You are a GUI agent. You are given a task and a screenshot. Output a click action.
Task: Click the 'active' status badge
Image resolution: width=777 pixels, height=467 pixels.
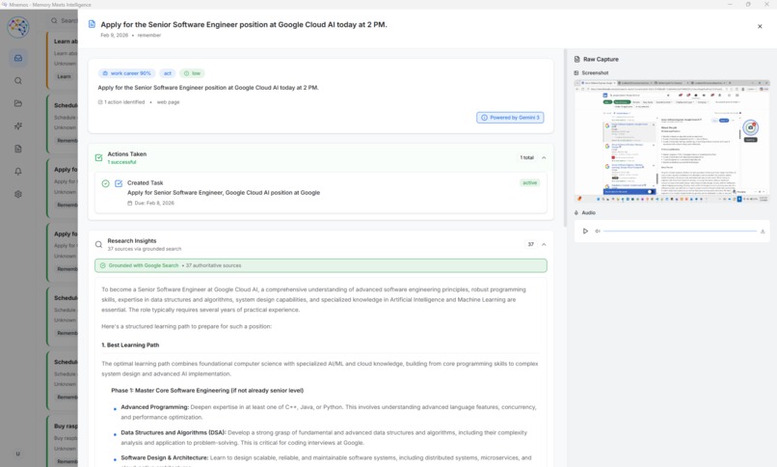(529, 183)
